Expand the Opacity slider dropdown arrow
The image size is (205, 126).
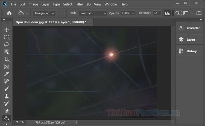click(133, 13)
